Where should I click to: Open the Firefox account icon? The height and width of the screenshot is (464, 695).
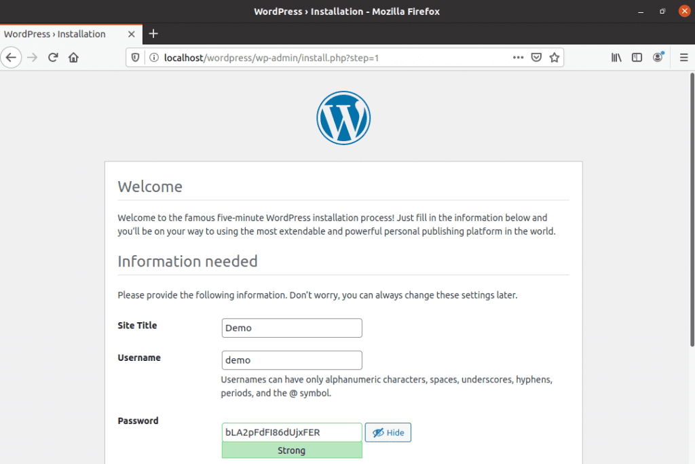pyautogui.click(x=658, y=58)
